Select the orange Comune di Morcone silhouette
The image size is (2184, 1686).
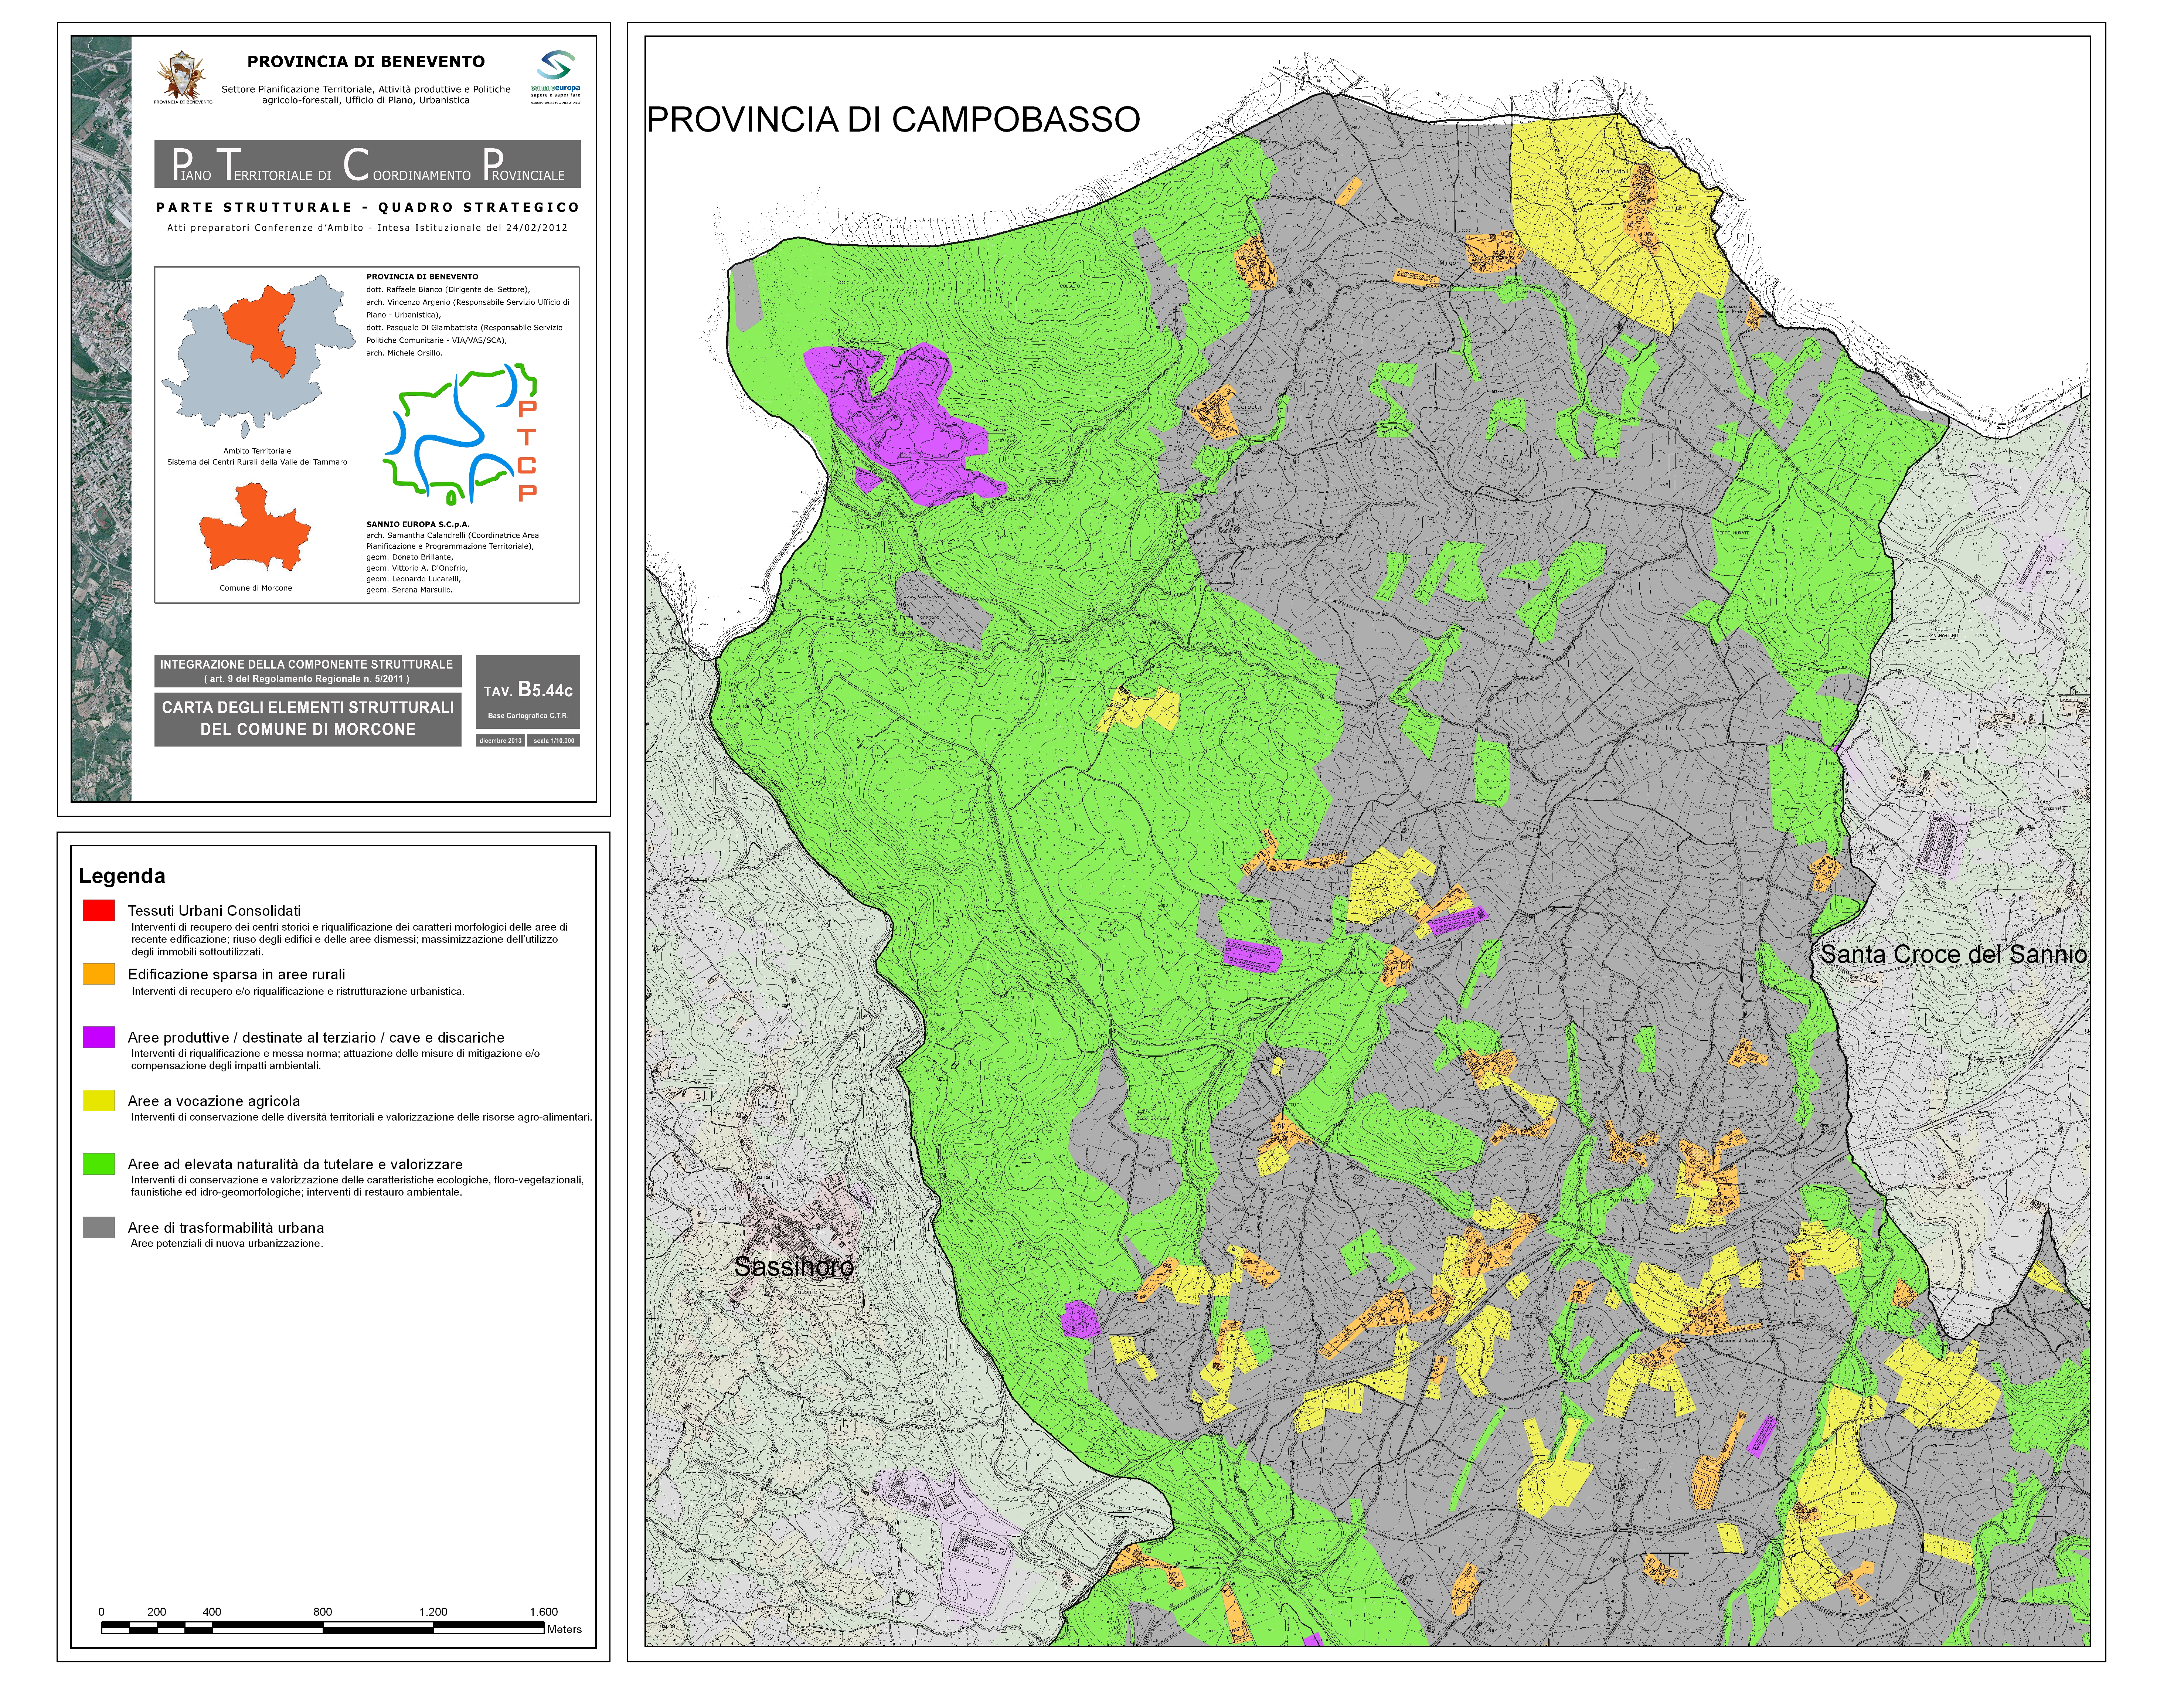tap(255, 527)
